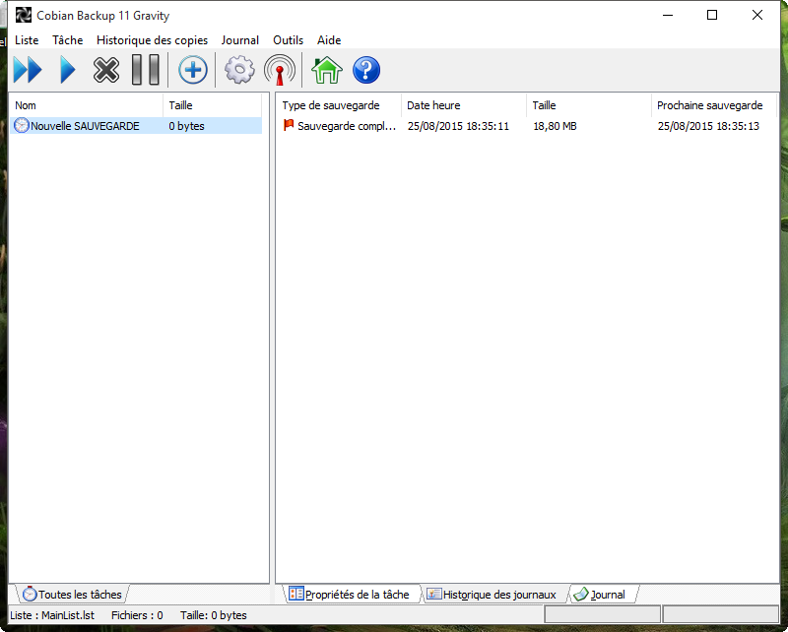Viewport: 788px width, 632px height.
Task: Pause the backup with the pause icon
Action: coord(146,70)
